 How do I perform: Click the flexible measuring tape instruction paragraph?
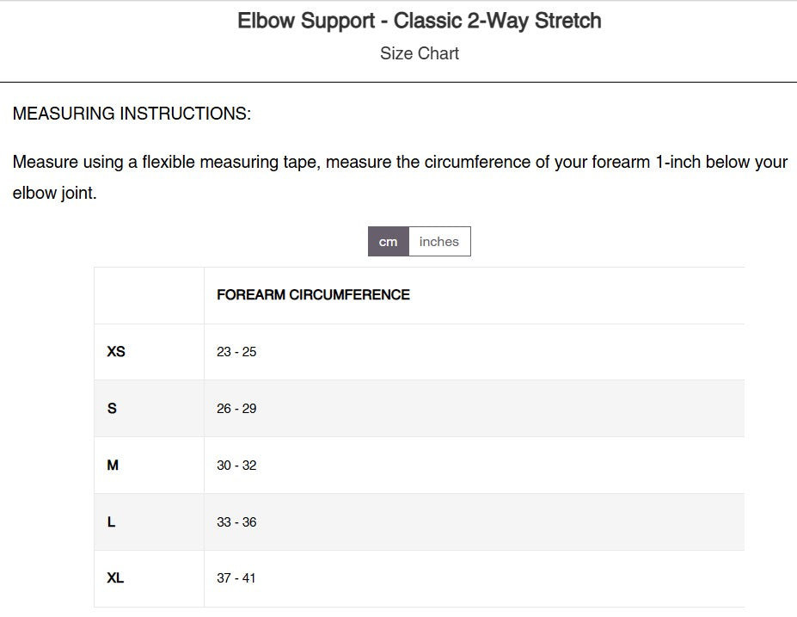tap(400, 177)
